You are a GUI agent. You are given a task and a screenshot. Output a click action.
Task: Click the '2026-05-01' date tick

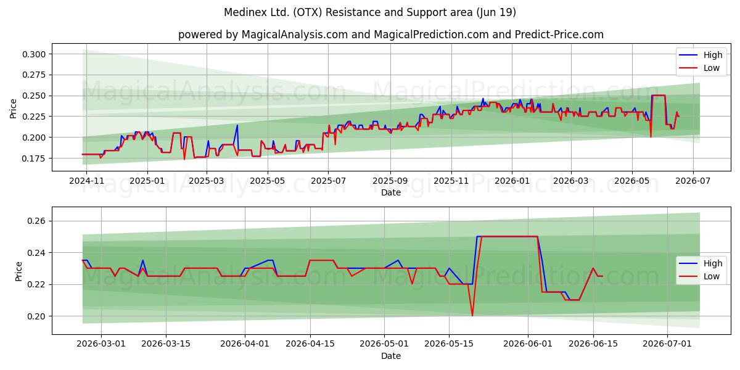click(x=384, y=345)
